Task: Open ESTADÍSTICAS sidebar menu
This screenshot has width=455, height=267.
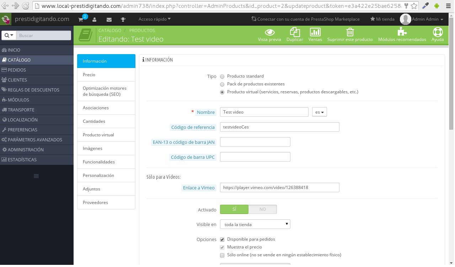Action: [x=37, y=160]
